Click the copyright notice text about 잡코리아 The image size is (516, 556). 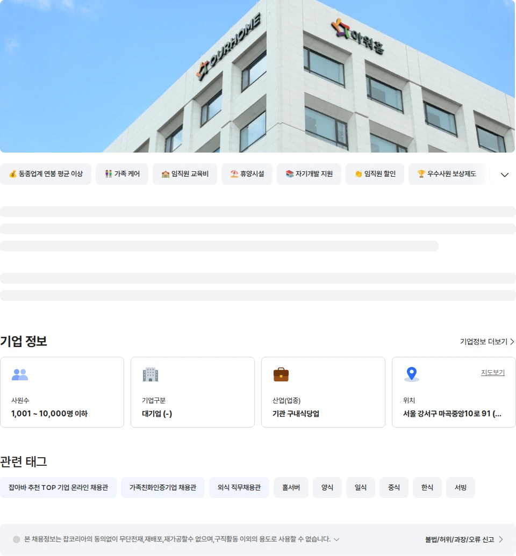tap(177, 539)
